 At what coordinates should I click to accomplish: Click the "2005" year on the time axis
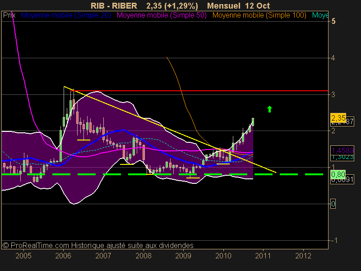[23, 256]
